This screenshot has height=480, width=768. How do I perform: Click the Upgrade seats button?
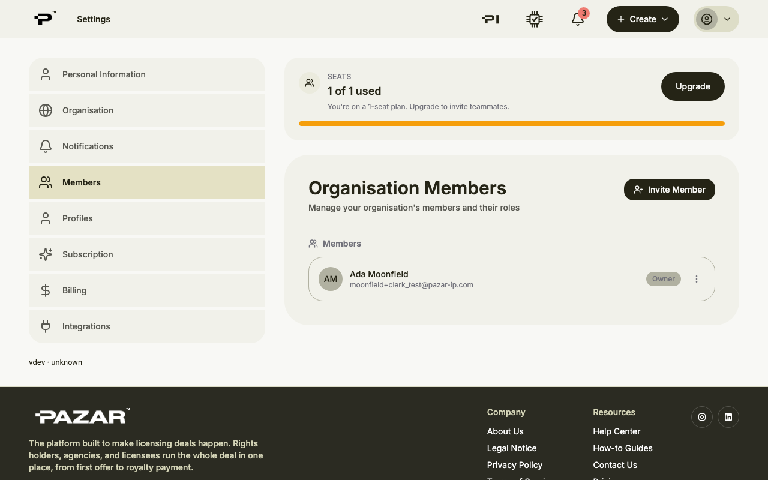693,86
